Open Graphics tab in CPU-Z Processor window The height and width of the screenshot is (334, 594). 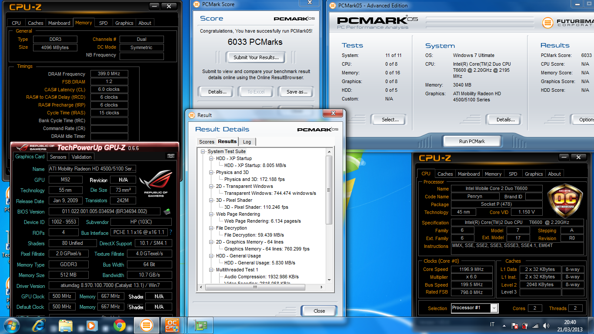pyautogui.click(x=534, y=174)
